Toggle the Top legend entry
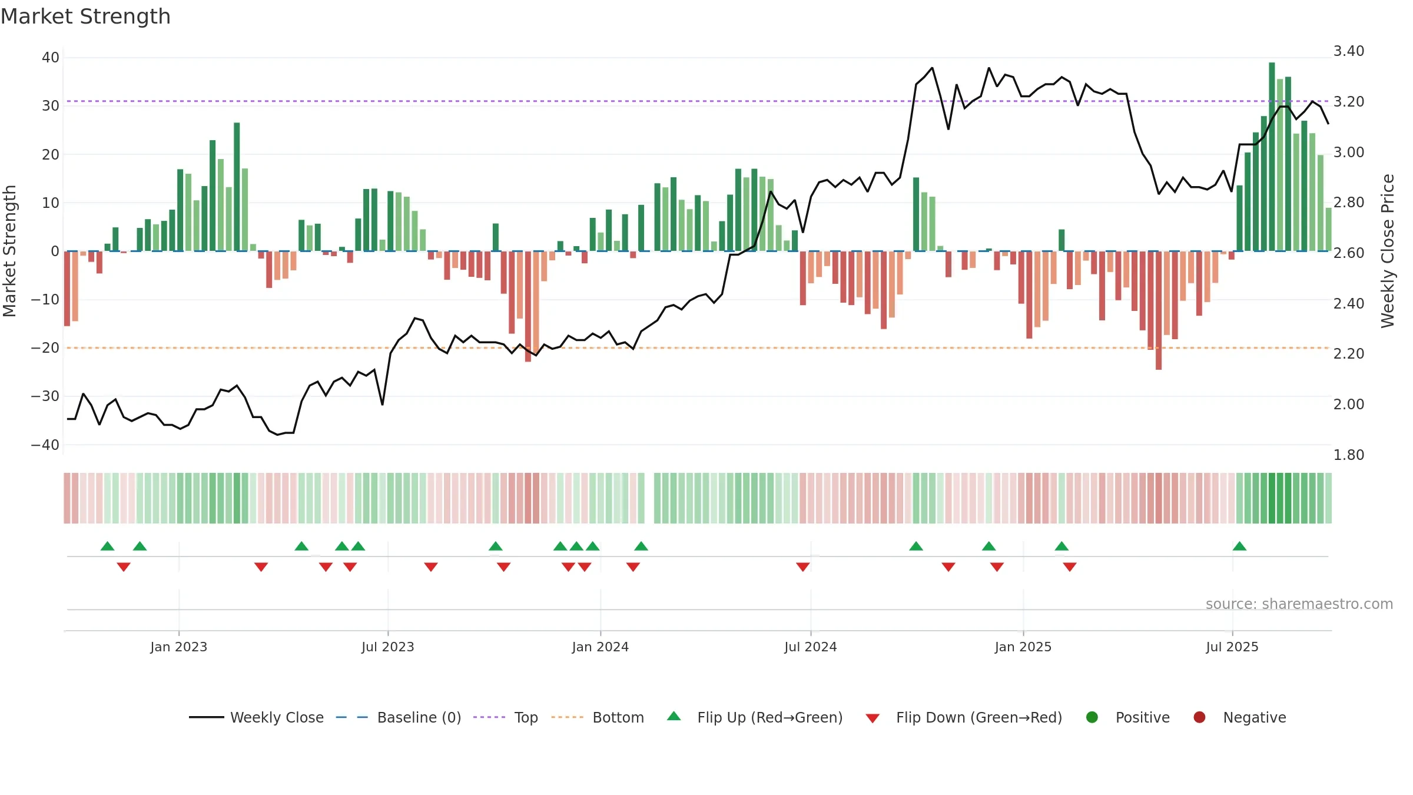The image size is (1413, 795). point(506,717)
